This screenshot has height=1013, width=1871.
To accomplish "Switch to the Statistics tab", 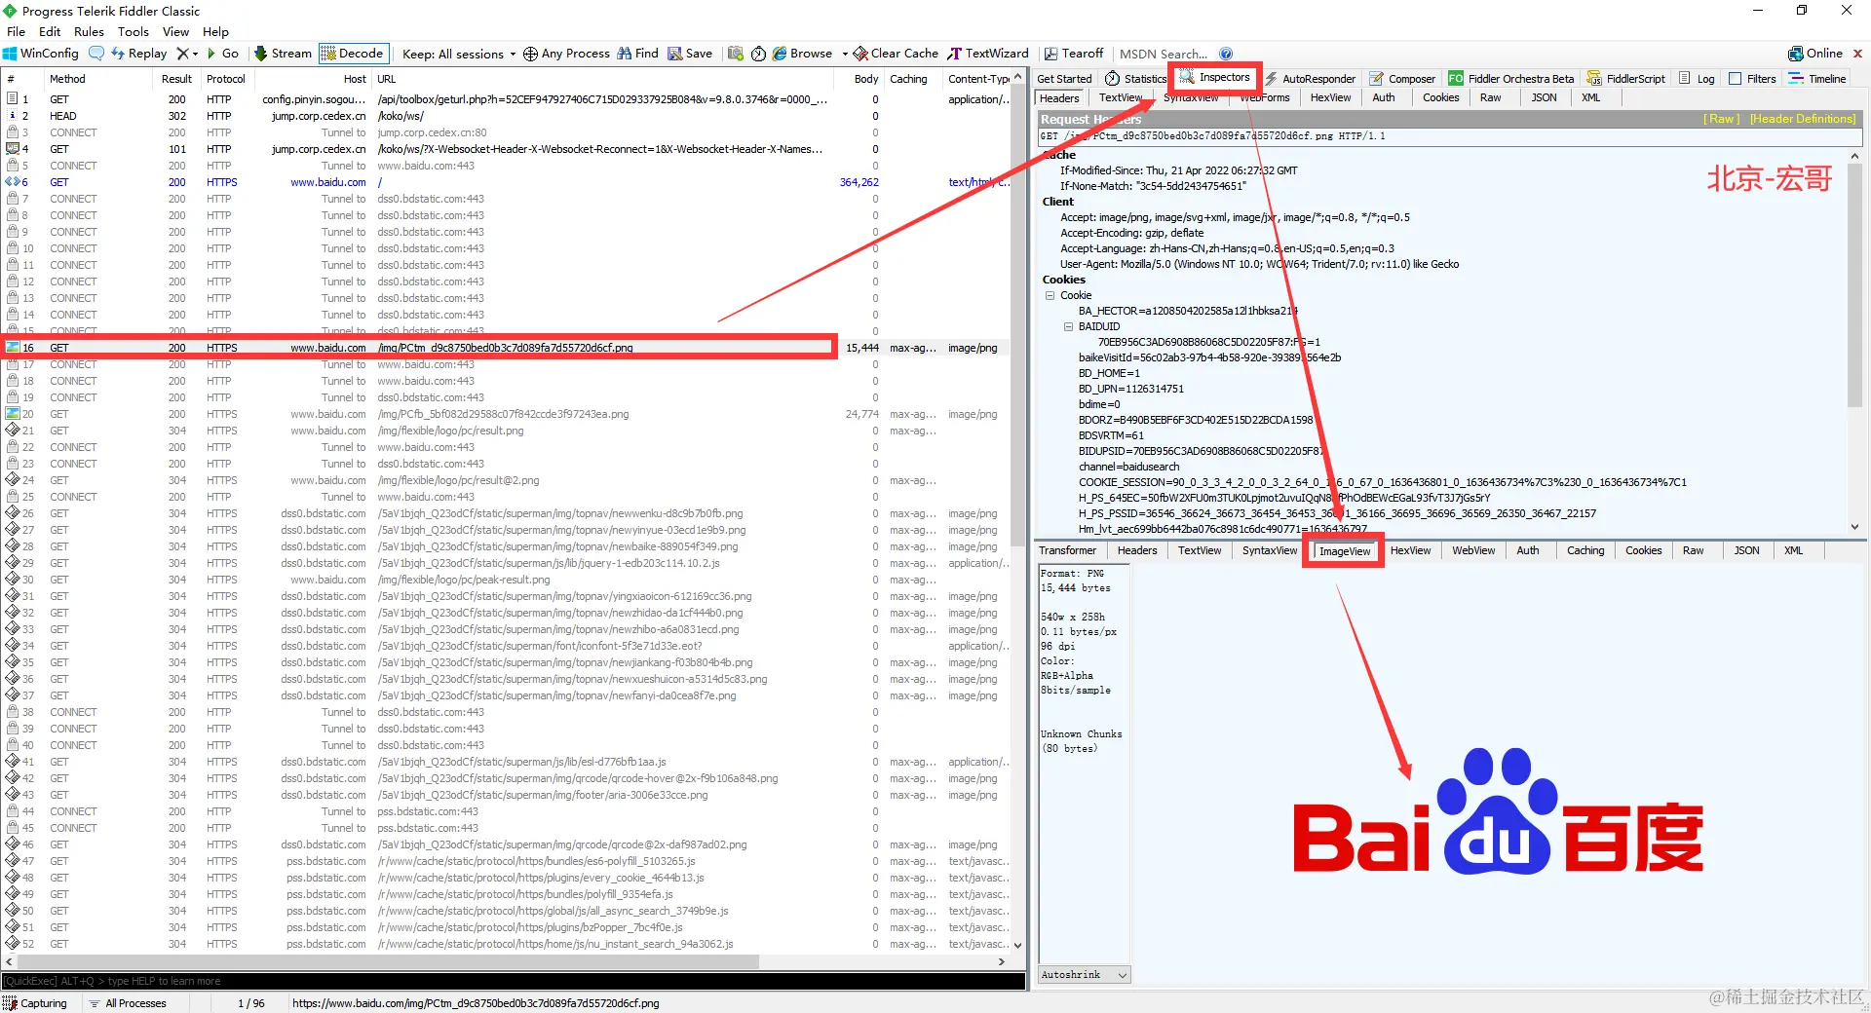I will pos(1135,79).
